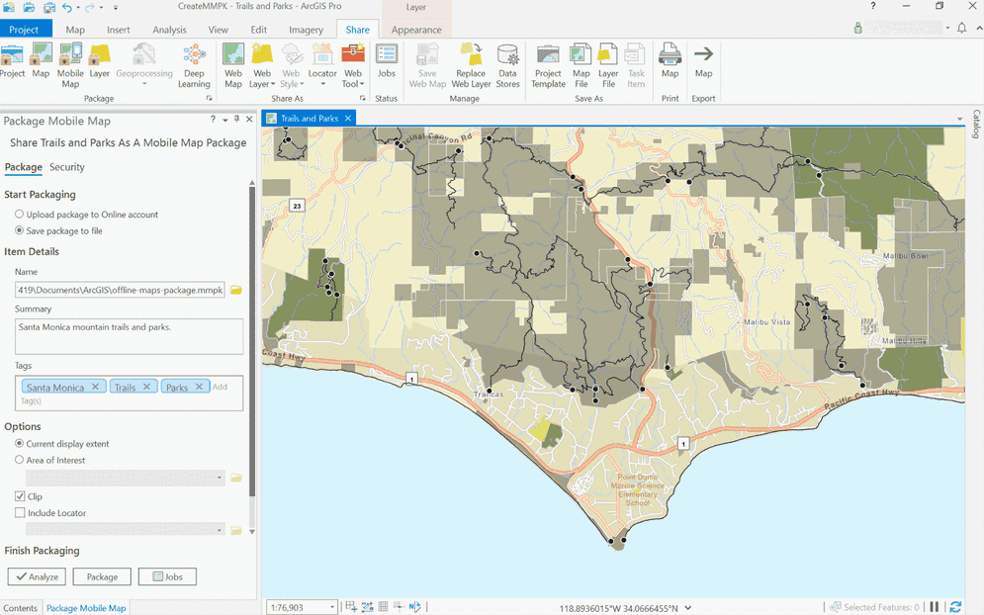This screenshot has height=615, width=984.
Task: Browse for package name folder icon
Action: [236, 290]
